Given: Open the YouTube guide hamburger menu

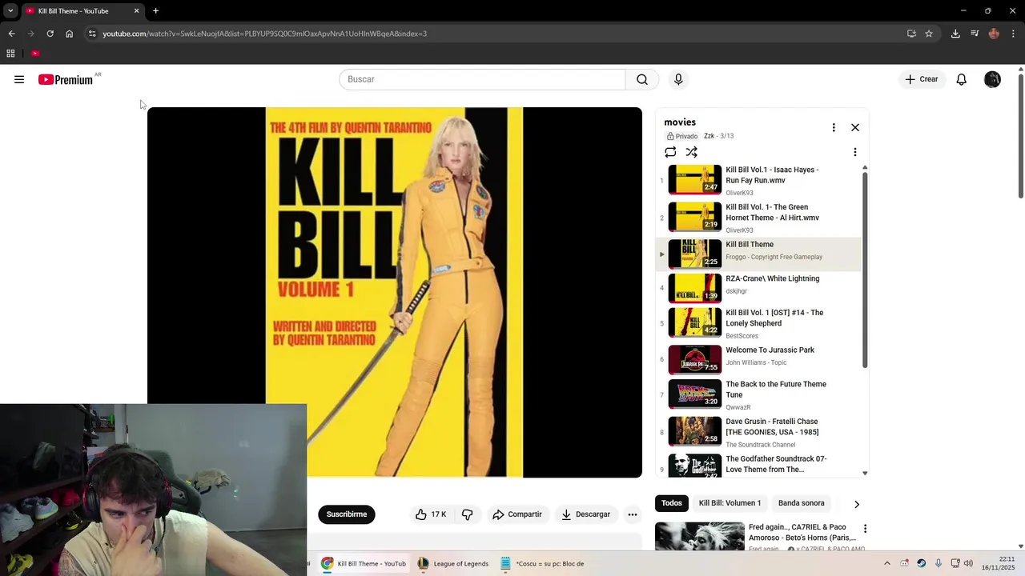Looking at the screenshot, I should [19, 79].
